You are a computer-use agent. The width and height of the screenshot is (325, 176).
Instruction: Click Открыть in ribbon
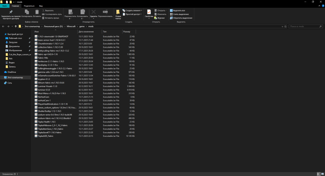tap(161, 11)
